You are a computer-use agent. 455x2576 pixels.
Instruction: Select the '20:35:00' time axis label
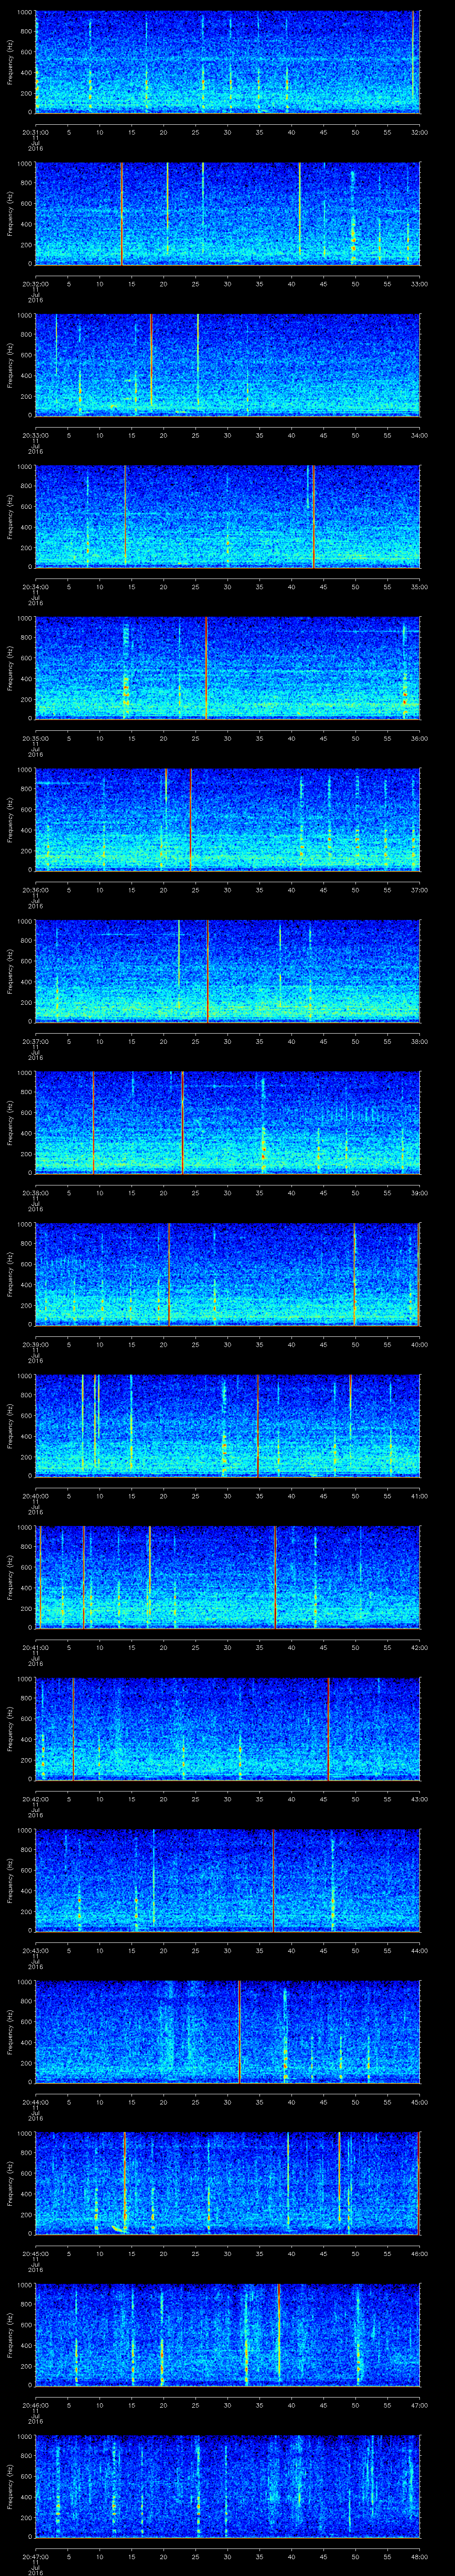point(35,738)
